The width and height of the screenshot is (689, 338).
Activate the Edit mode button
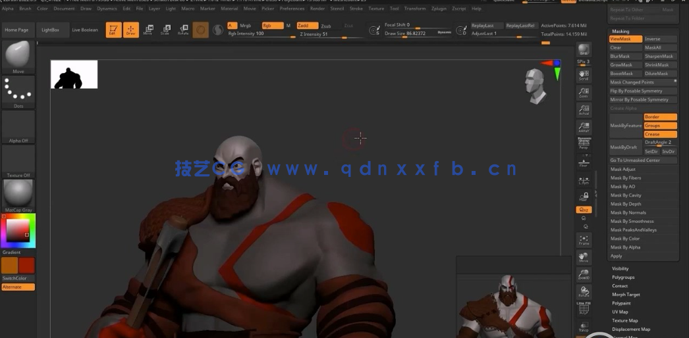coord(113,30)
